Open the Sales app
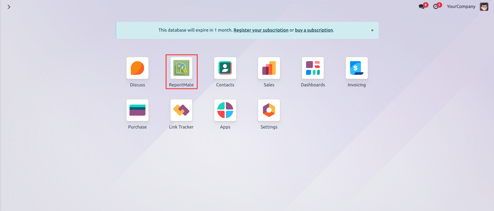The width and height of the screenshot is (494, 211). (269, 68)
